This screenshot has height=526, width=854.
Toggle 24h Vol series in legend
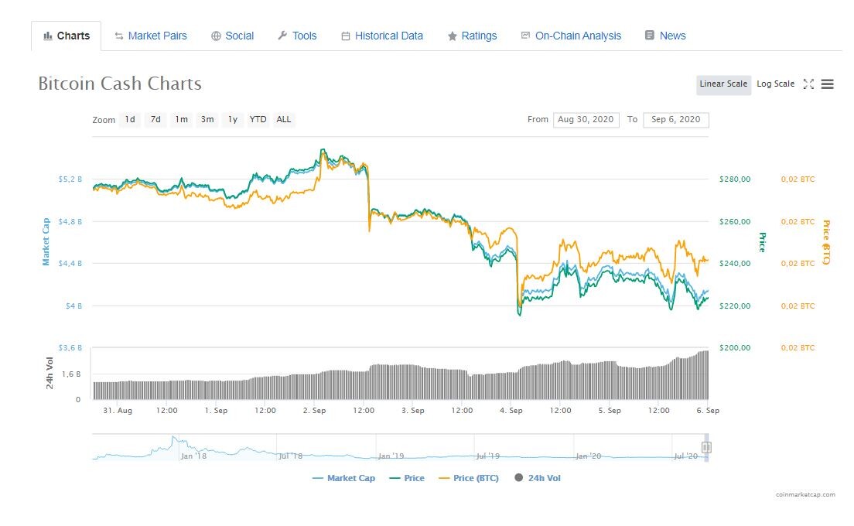pos(537,478)
